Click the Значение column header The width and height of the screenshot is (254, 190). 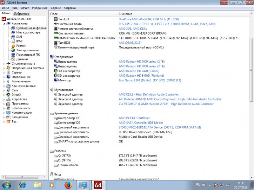pos(125,14)
